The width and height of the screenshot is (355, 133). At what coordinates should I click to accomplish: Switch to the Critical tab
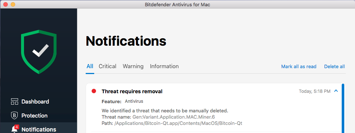pos(107,66)
